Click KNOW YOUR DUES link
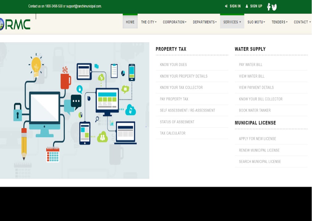Image resolution: width=312 pixels, height=221 pixels. pyautogui.click(x=173, y=65)
